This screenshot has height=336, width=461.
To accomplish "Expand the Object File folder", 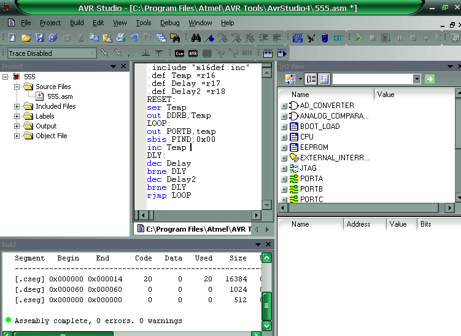I will tap(17, 136).
